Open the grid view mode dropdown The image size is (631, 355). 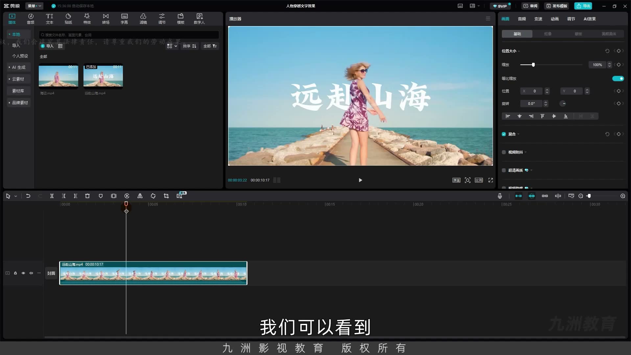(172, 46)
